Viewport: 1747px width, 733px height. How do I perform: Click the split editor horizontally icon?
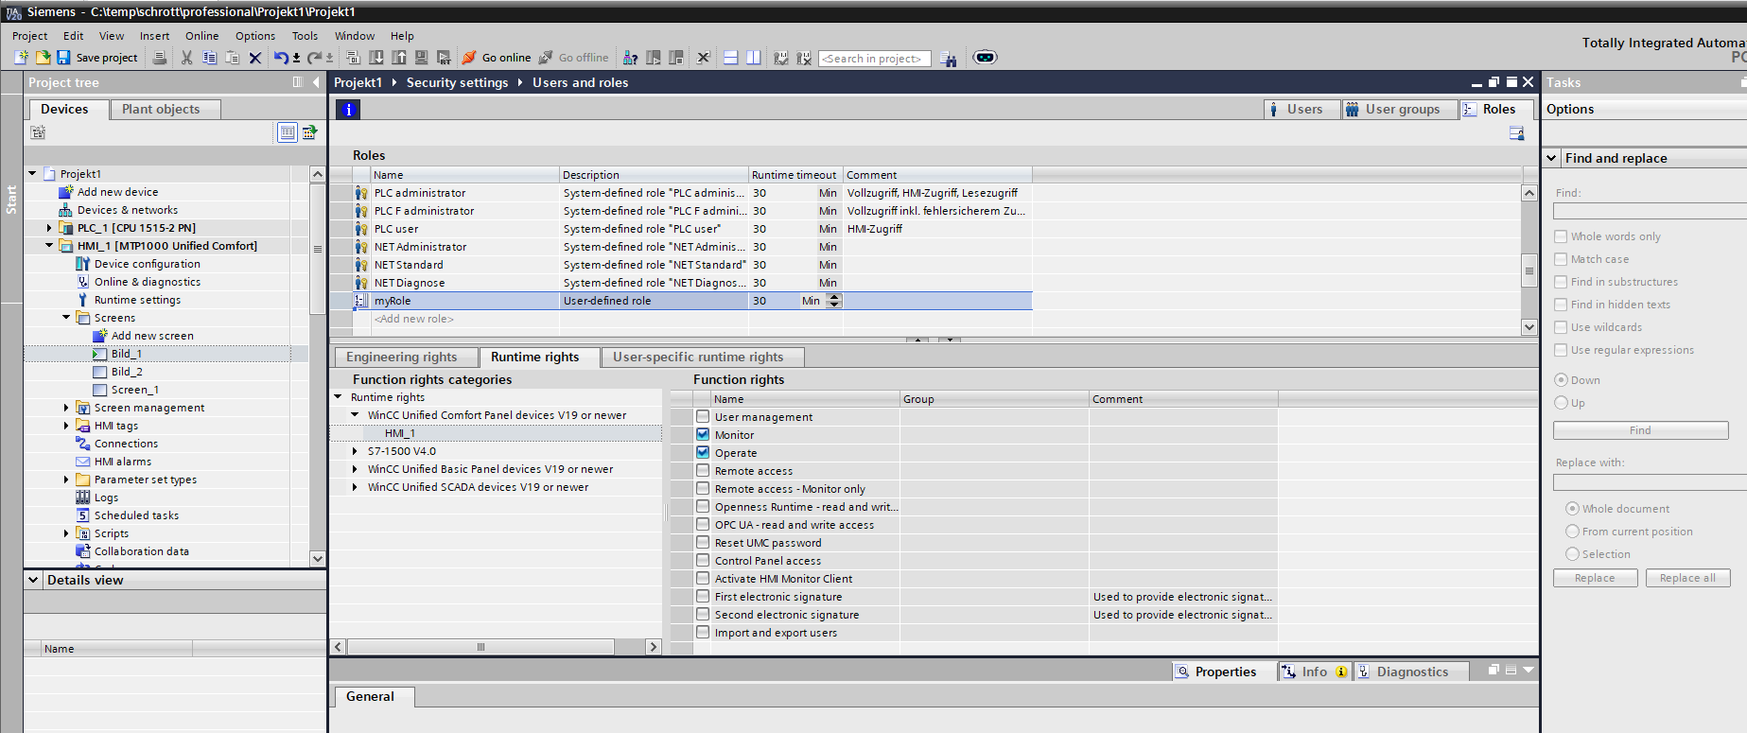730,58
